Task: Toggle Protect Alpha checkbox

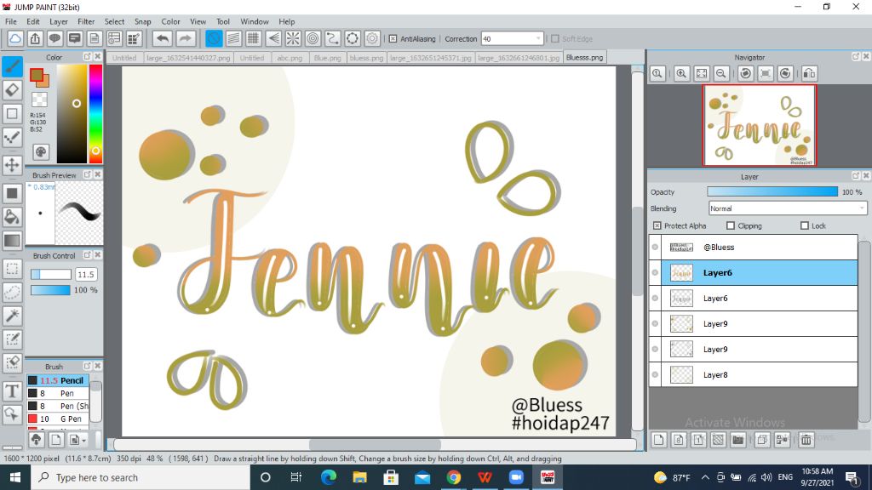Action: click(x=657, y=225)
